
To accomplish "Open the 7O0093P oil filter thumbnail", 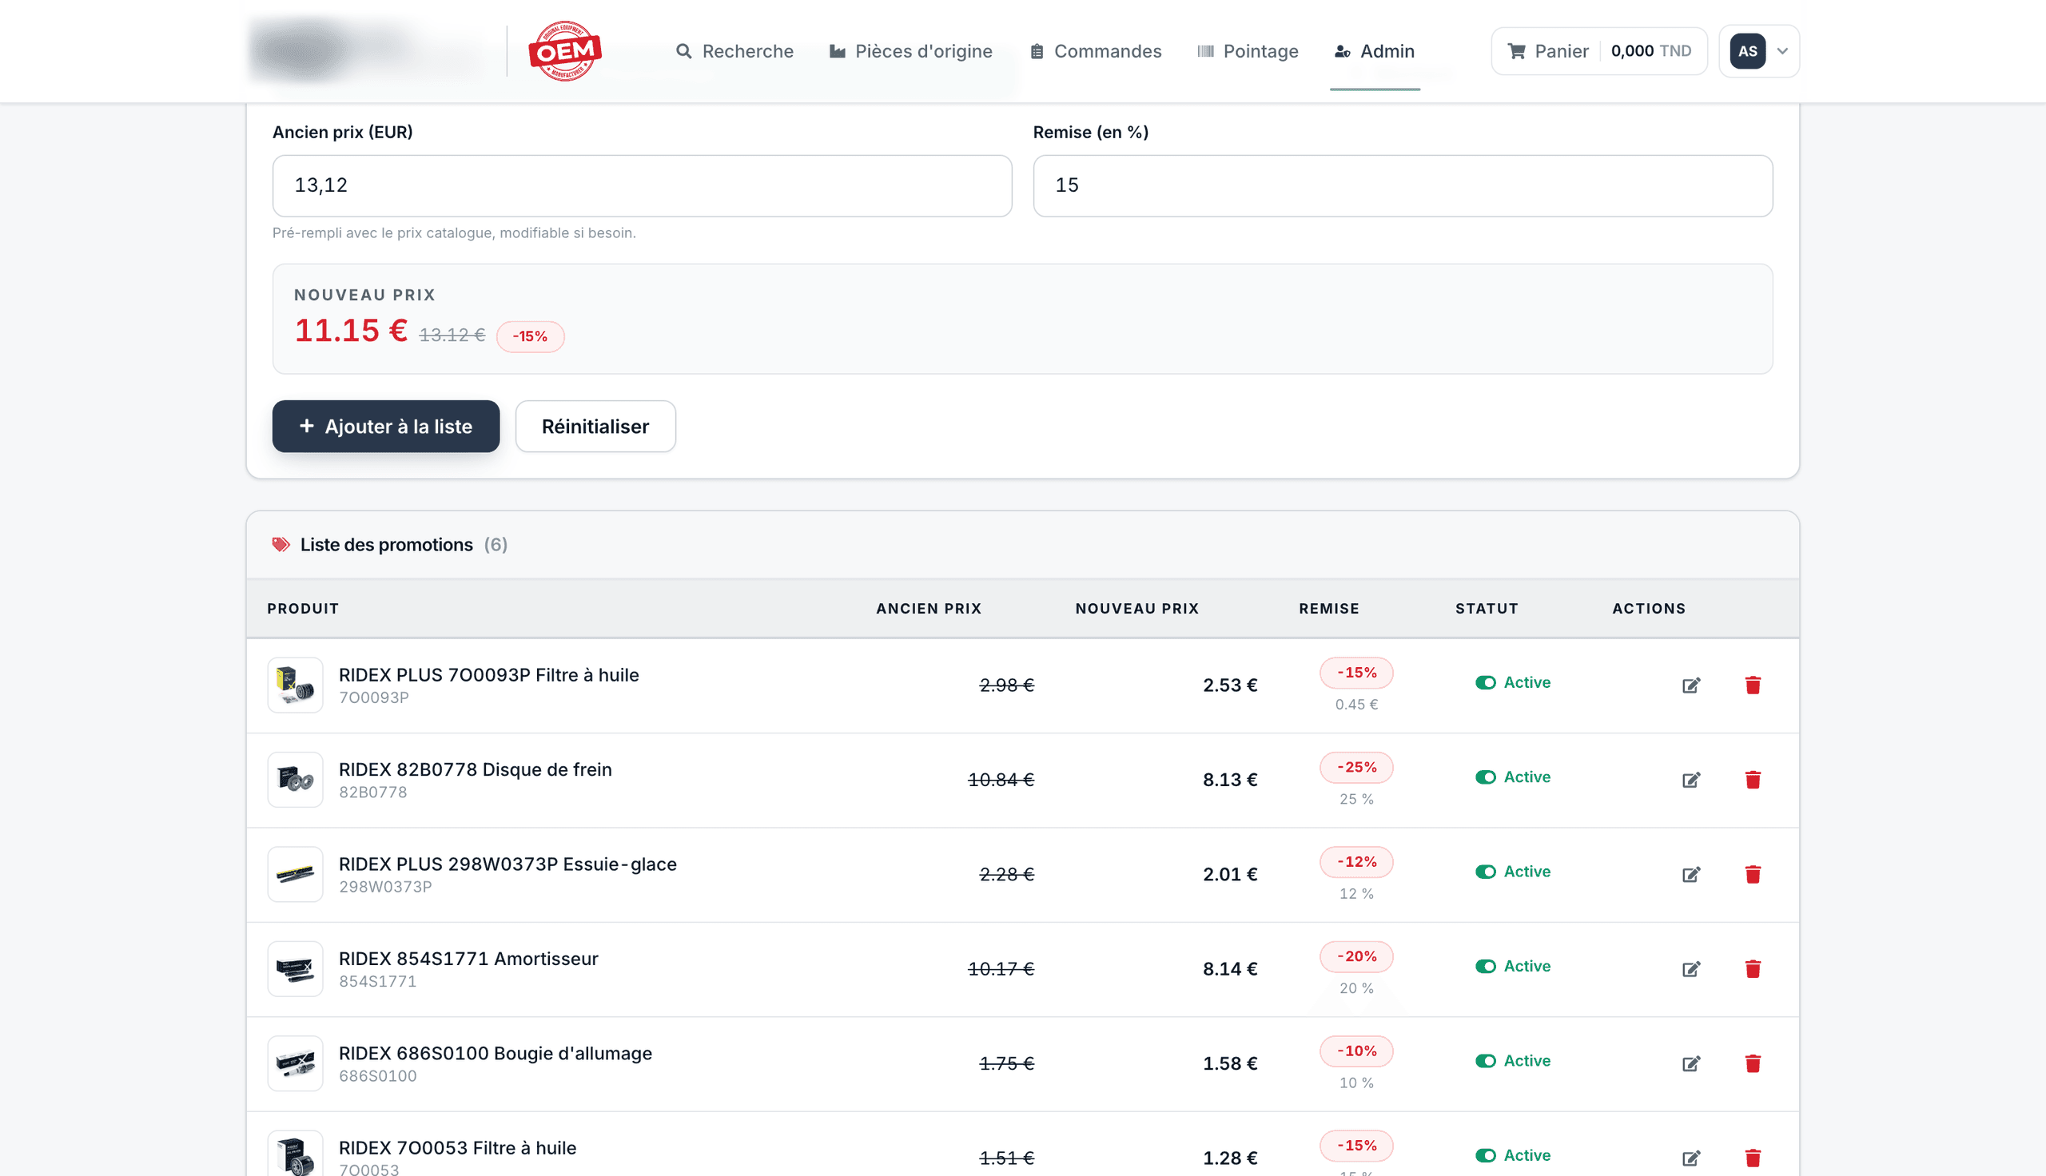I will (x=295, y=685).
